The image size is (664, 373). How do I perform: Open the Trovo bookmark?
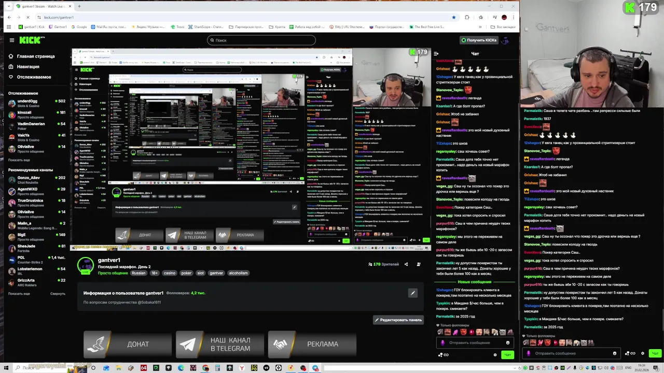pyautogui.click(x=177, y=26)
